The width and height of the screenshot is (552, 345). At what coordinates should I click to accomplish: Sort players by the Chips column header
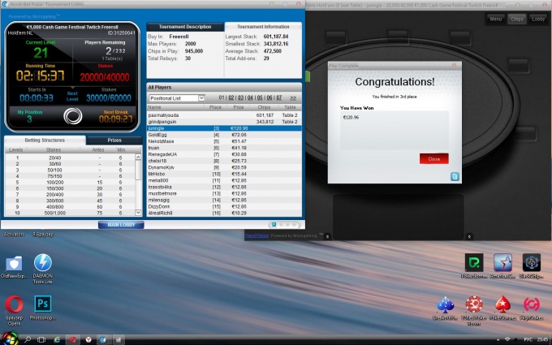pos(264,107)
